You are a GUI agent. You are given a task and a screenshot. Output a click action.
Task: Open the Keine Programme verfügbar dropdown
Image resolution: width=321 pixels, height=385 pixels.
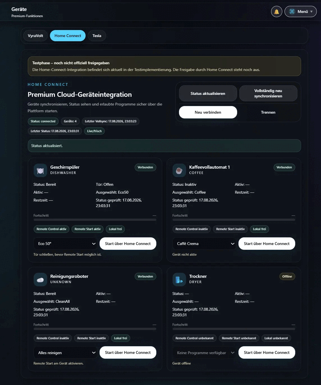click(x=204, y=353)
